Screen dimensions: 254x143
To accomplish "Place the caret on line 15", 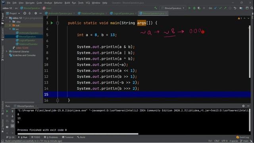I will click(x=147, y=95).
